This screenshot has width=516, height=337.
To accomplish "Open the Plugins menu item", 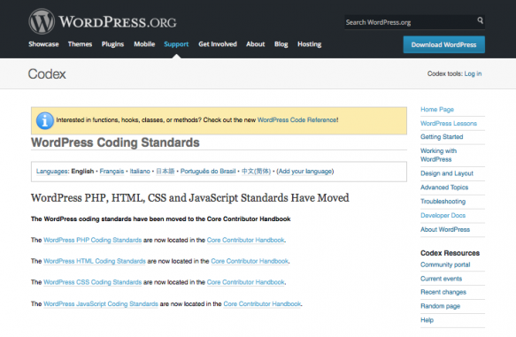I will pos(112,44).
